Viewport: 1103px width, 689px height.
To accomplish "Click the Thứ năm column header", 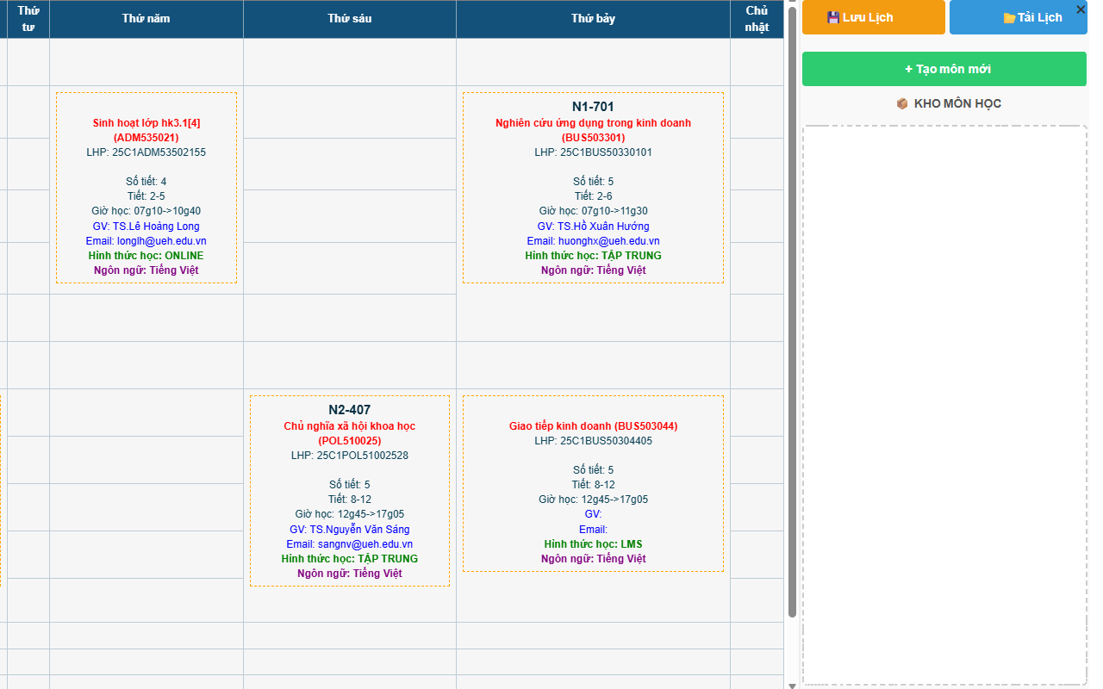I will pyautogui.click(x=146, y=19).
